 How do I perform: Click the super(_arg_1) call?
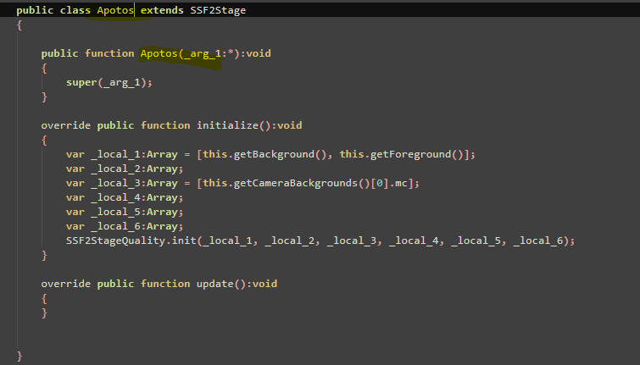click(109, 82)
